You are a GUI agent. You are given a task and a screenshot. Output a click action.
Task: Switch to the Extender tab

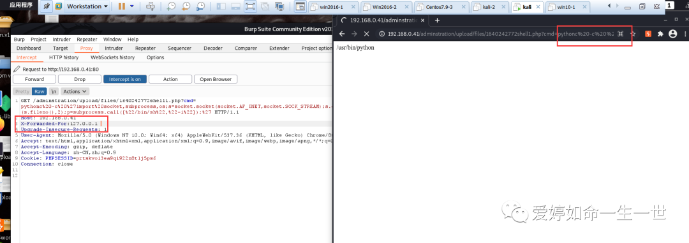[279, 48]
